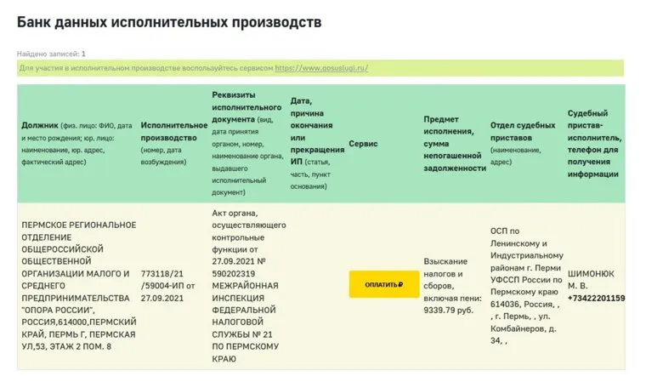Click the phone number +73422201159
Image resolution: width=646 pixels, height=388 pixels.
(x=596, y=298)
